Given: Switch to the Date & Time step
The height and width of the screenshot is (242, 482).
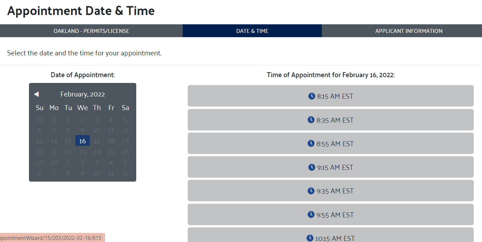Looking at the screenshot, I should (252, 31).
